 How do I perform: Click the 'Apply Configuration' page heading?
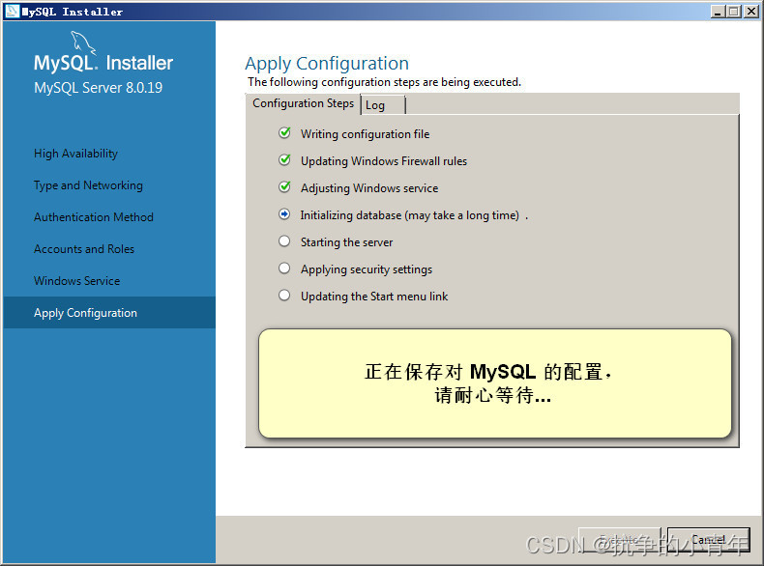pos(327,64)
